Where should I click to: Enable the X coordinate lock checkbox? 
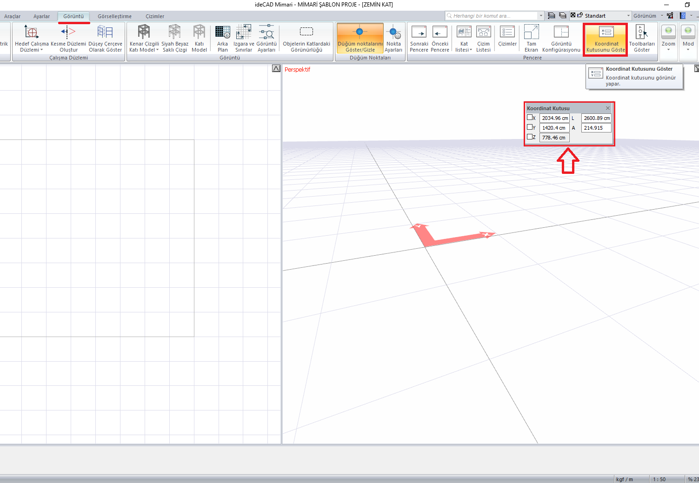point(530,118)
